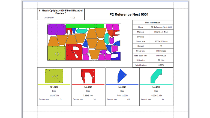Select the Mild Steel, 1mm material value
This screenshot has height=118, width=210.
click(x=161, y=32)
